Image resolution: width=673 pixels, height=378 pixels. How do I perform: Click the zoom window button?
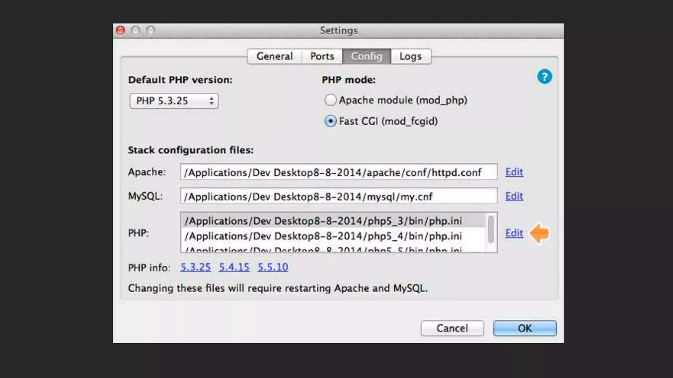[x=151, y=31]
